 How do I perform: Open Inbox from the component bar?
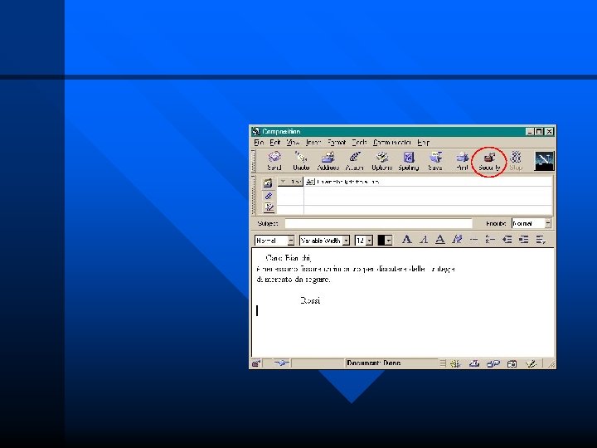coord(474,364)
